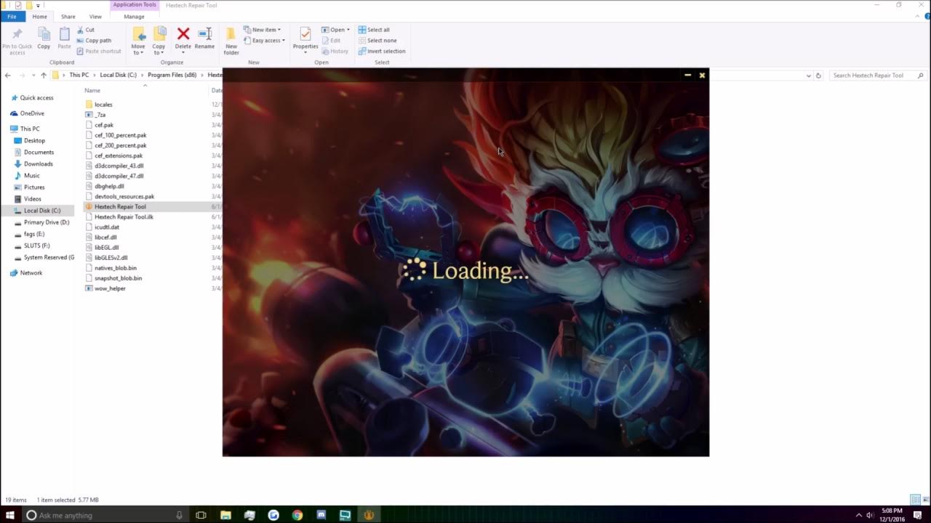Create a New folder from ribbon
Screen dimensions: 931x523
[x=231, y=41]
